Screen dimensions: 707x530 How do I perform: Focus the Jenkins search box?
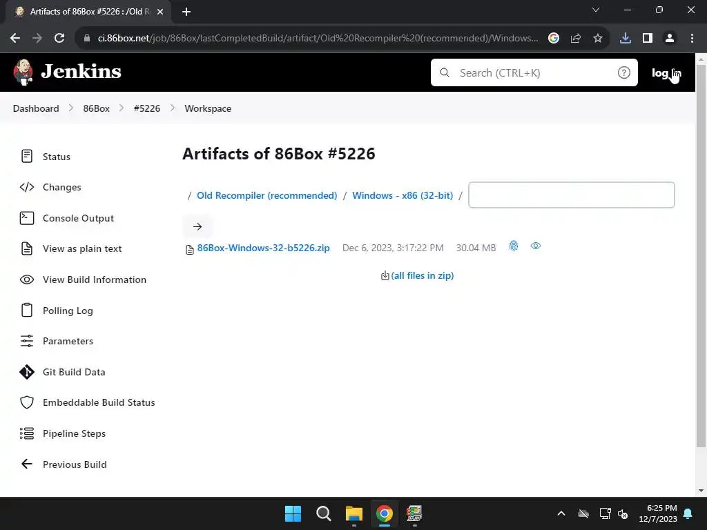534,72
